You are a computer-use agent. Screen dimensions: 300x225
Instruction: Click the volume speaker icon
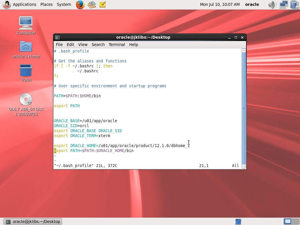pos(272,5)
